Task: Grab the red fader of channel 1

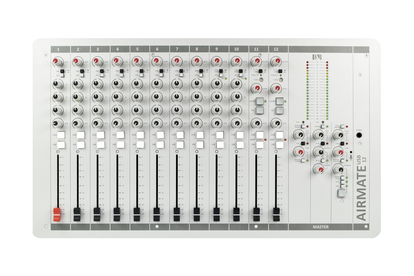Action: (x=57, y=214)
